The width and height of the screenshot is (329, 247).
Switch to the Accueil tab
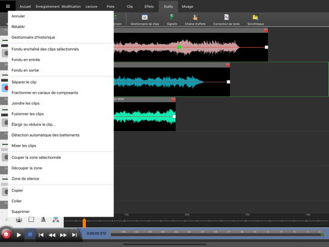click(x=25, y=7)
